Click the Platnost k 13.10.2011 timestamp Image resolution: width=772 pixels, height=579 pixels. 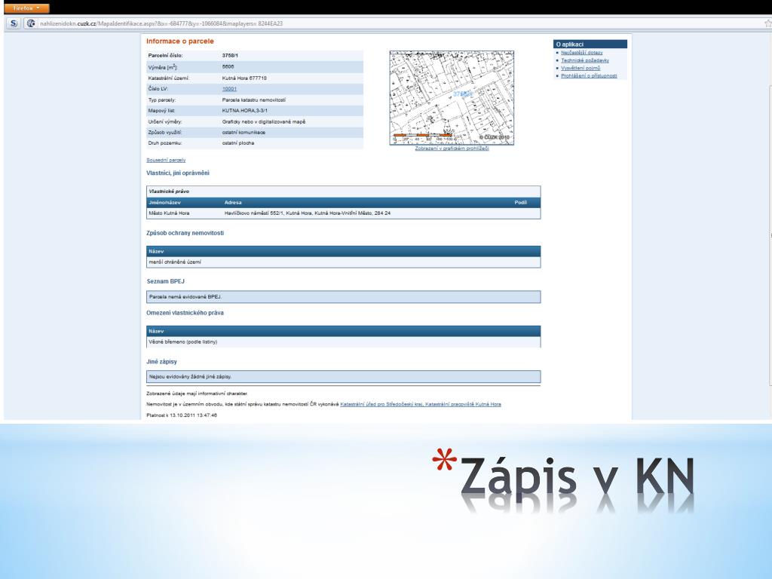(181, 415)
